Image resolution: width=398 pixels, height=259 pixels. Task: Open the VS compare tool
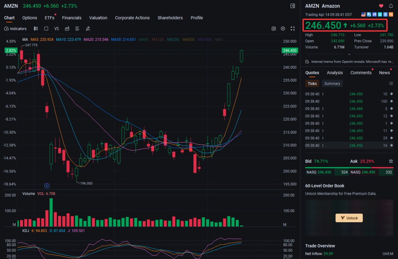click(56, 29)
